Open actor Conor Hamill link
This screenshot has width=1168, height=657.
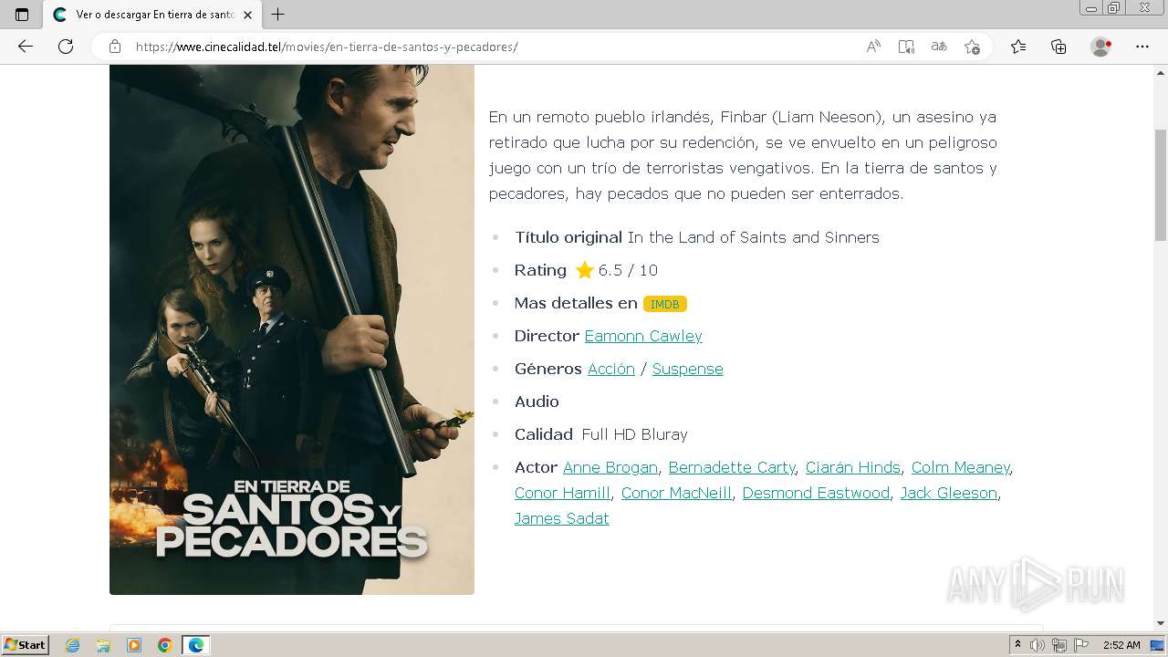pyautogui.click(x=562, y=493)
